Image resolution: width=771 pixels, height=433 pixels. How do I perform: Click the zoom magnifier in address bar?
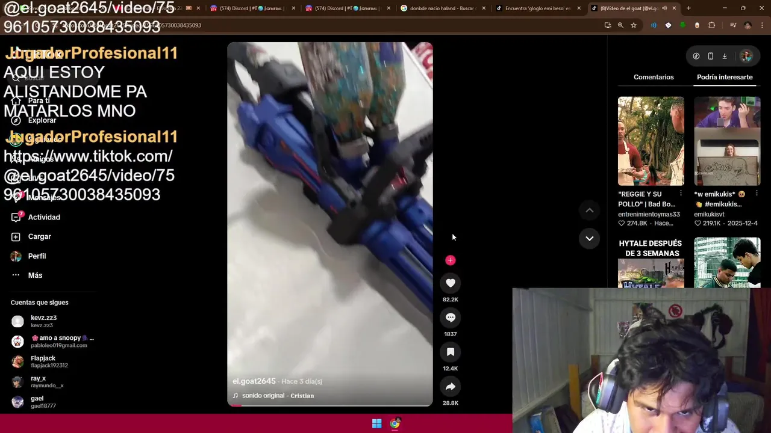(x=620, y=25)
